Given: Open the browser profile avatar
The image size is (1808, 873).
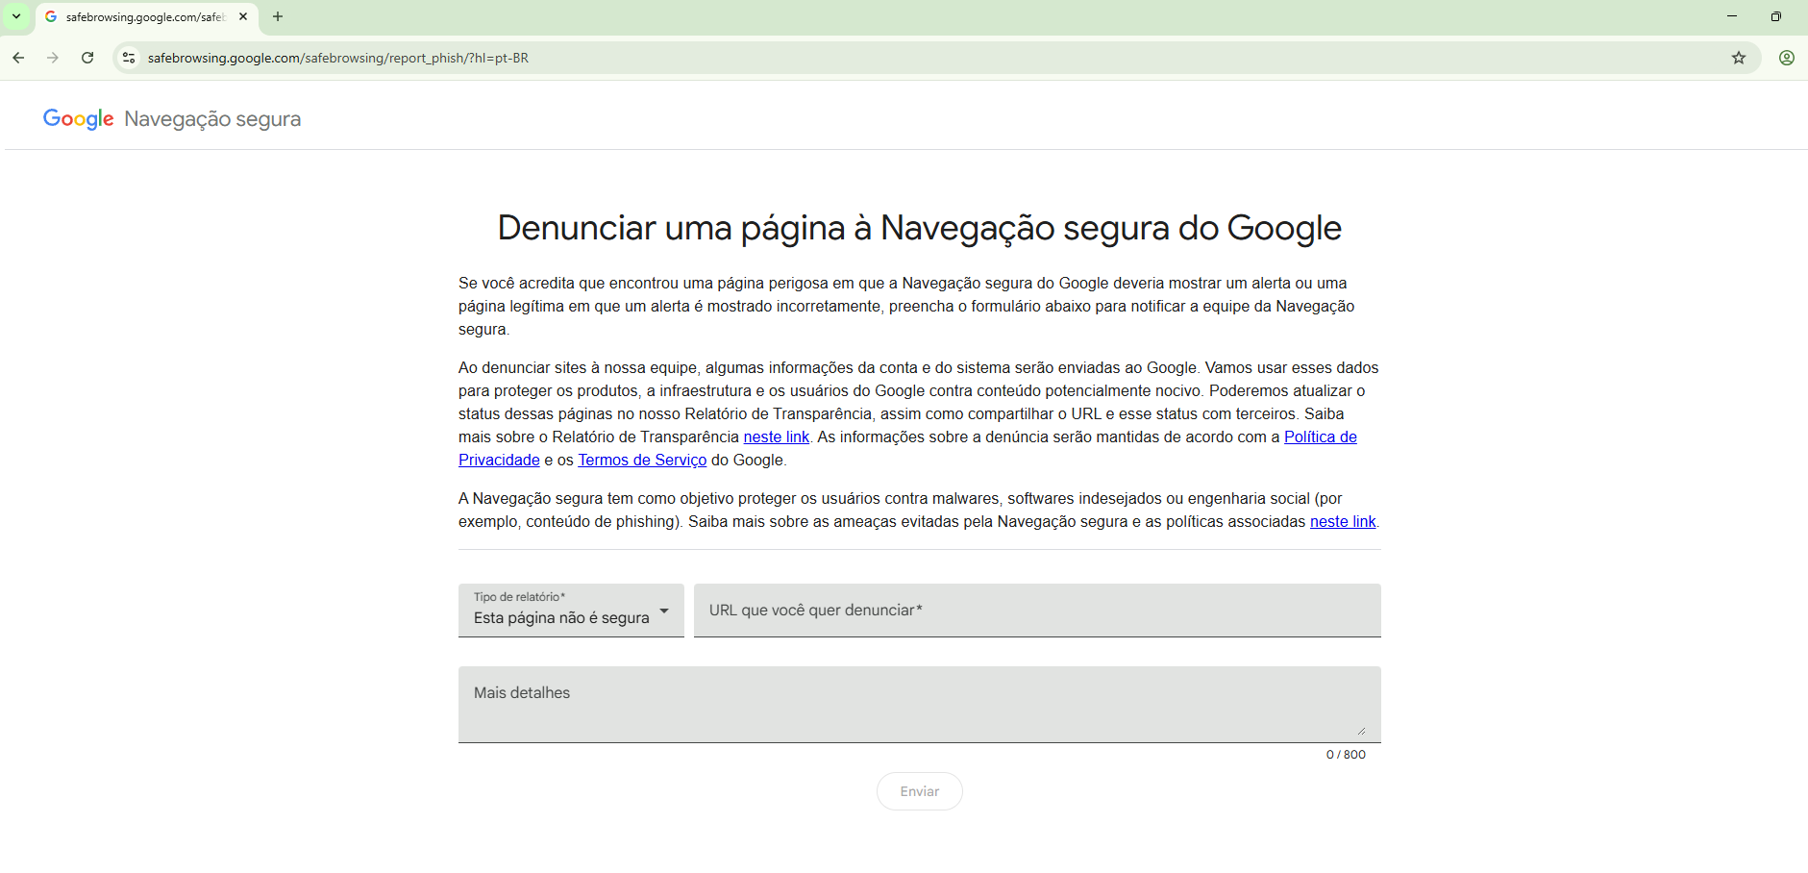Looking at the screenshot, I should (x=1786, y=58).
